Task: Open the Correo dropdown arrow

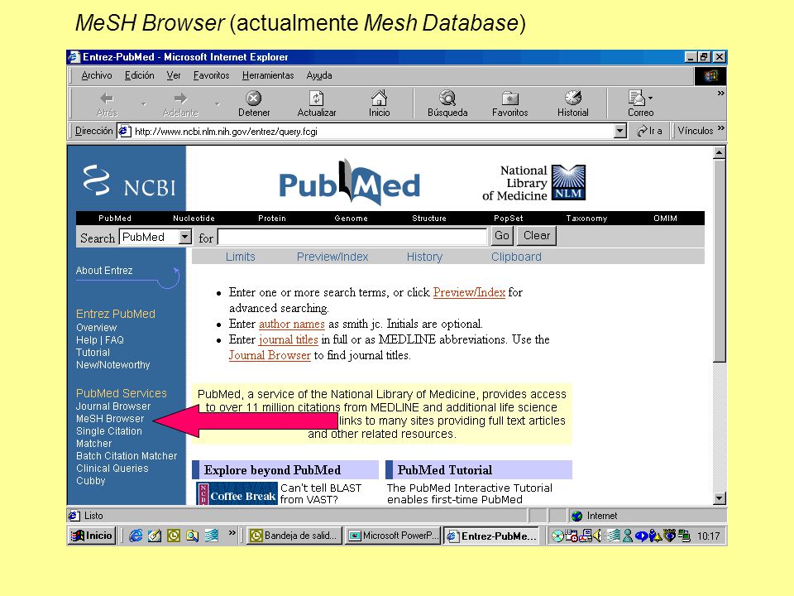Action: coord(650,98)
